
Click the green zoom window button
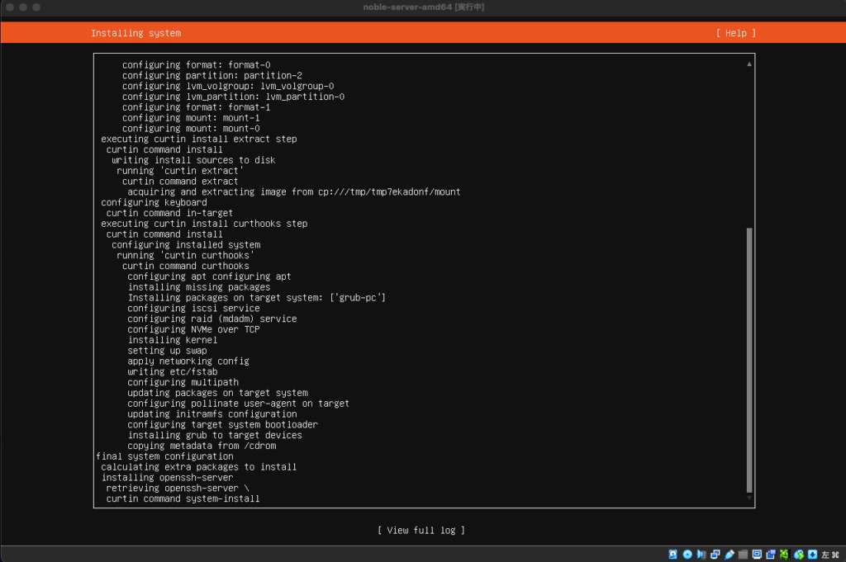[x=36, y=7]
